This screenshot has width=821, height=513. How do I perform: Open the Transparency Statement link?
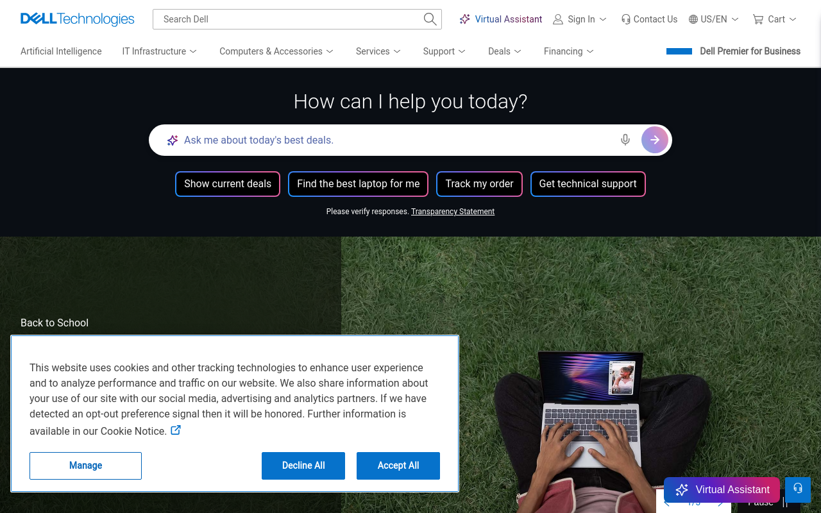pyautogui.click(x=453, y=212)
